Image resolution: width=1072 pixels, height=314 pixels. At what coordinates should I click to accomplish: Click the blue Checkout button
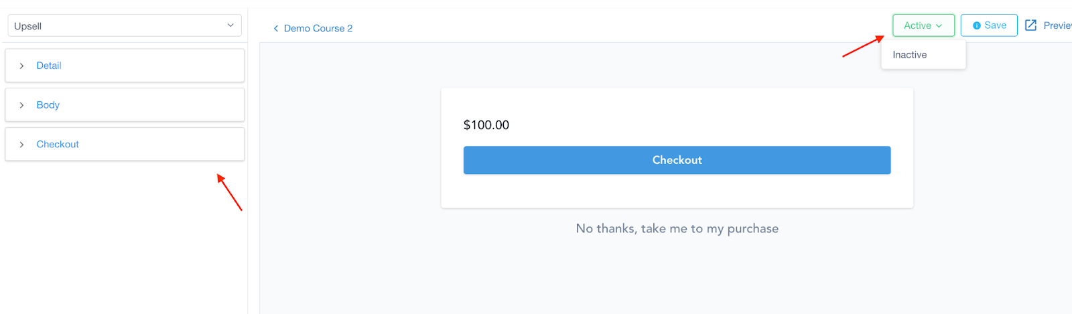click(677, 160)
